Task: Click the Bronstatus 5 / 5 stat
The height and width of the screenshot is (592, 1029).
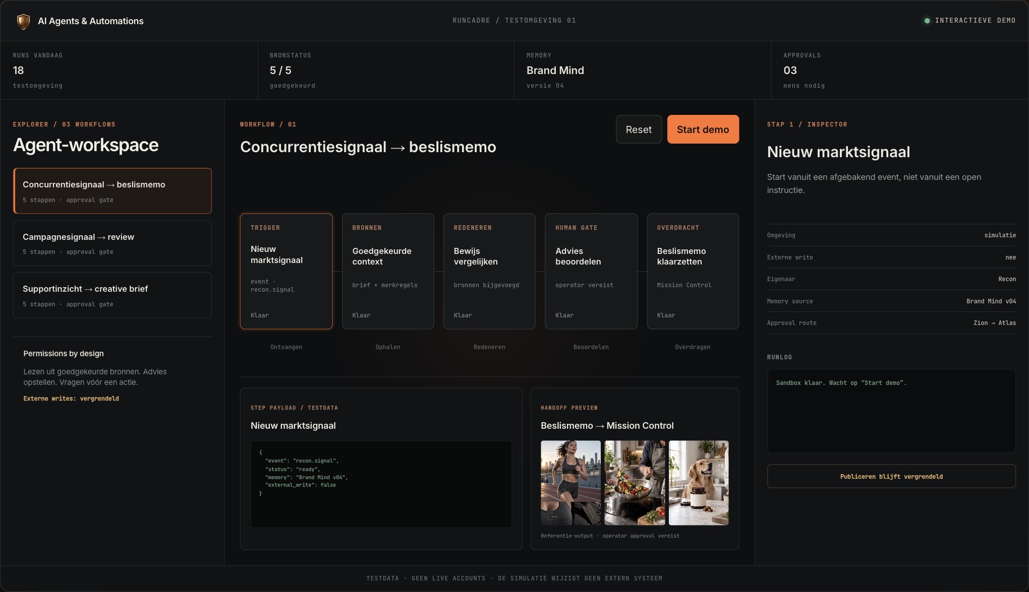Action: pyautogui.click(x=385, y=71)
